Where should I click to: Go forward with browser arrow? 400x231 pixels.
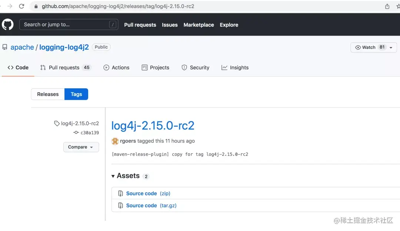click(10, 6)
